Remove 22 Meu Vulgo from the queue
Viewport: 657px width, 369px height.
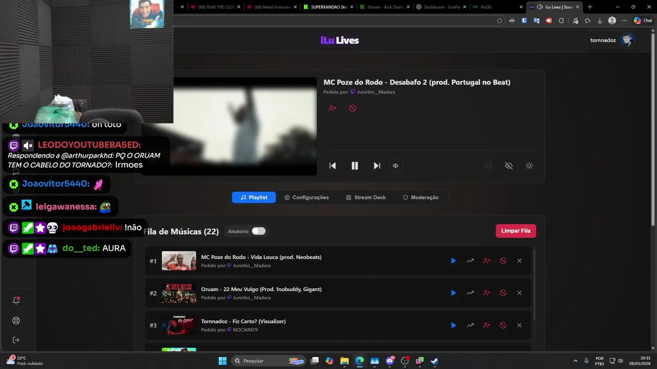[519, 293]
